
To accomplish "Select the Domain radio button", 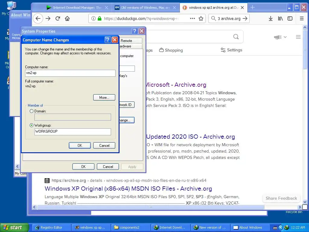I will pos(31,111).
